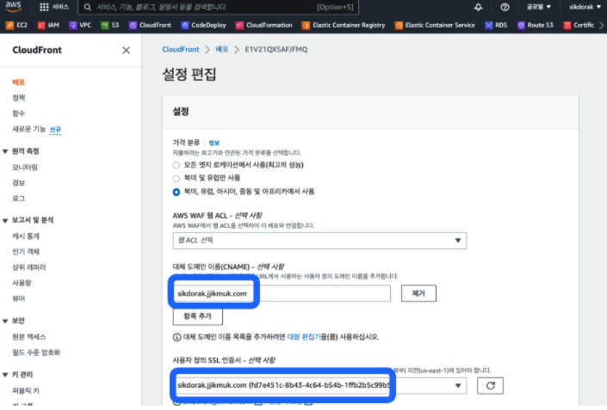Go to 배포 in sidebar
This screenshot has width=607, height=410.
19,82
